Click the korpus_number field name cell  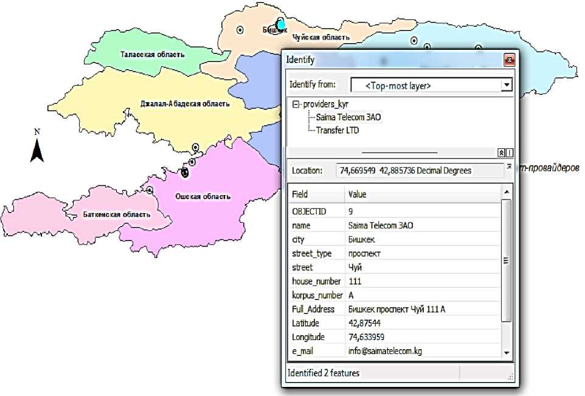point(317,295)
